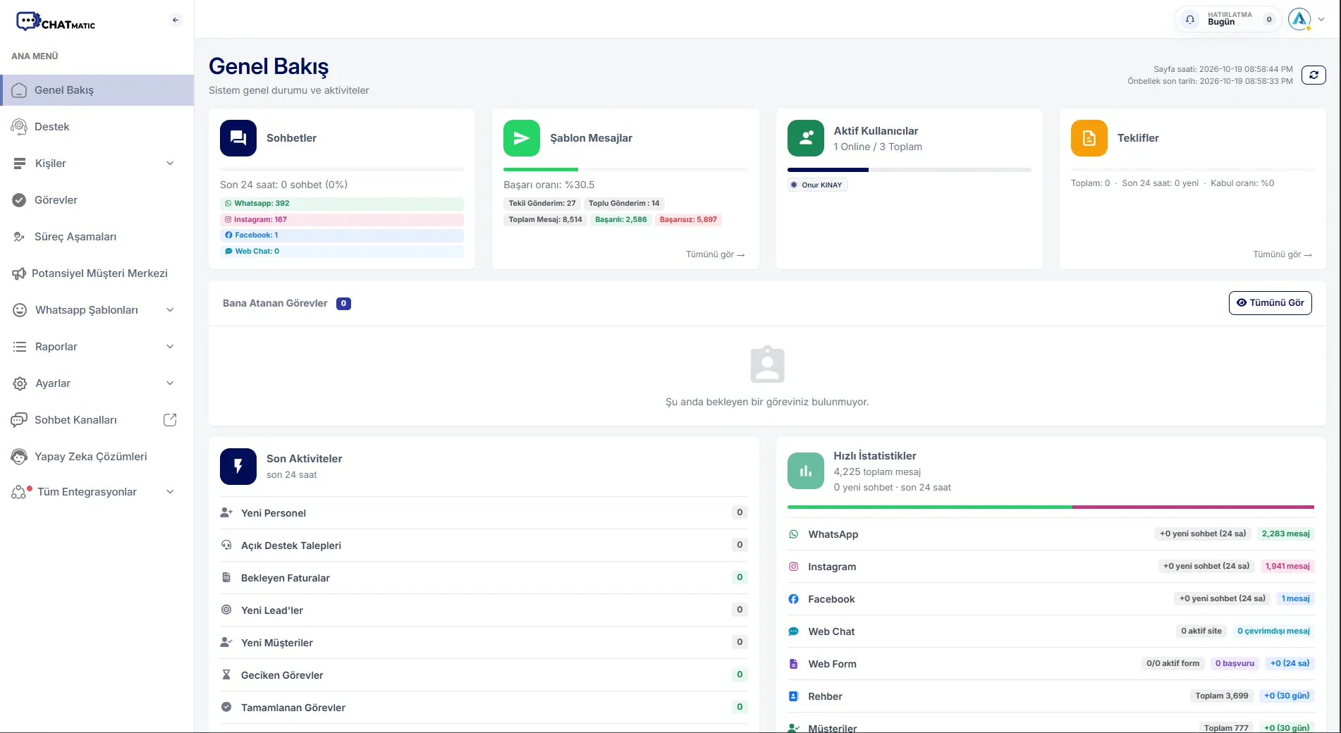Viewport: 1341px width, 733px height.
Task: Click the Tümünü Gör button for tasks
Action: [x=1270, y=303]
